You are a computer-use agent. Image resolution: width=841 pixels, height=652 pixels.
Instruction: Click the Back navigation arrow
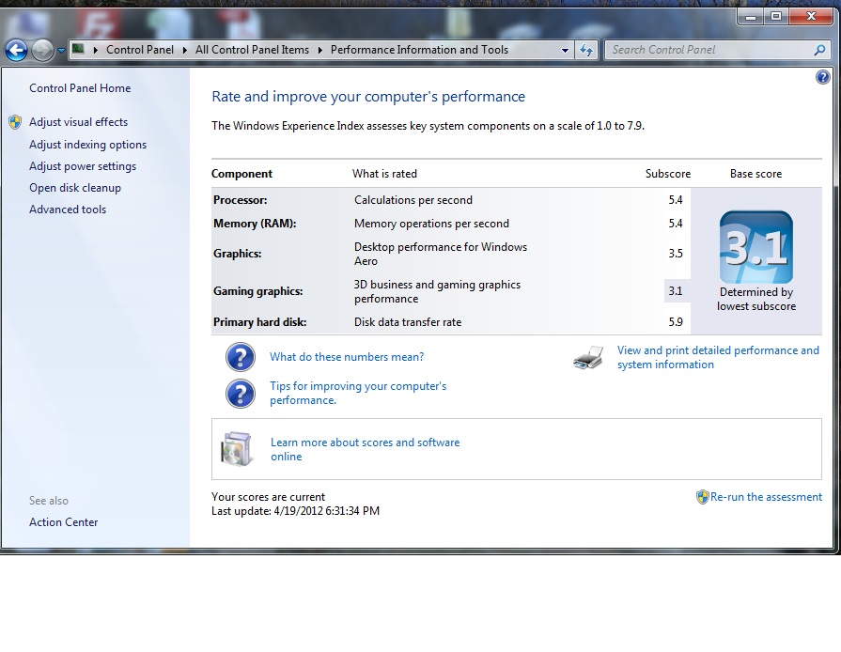pyautogui.click(x=16, y=51)
